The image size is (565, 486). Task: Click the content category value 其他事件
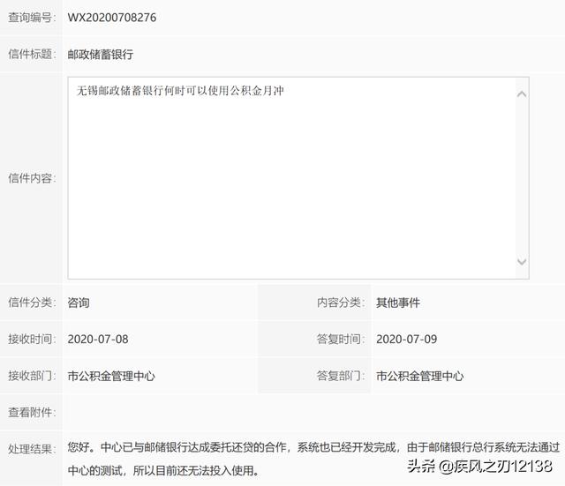(x=398, y=303)
